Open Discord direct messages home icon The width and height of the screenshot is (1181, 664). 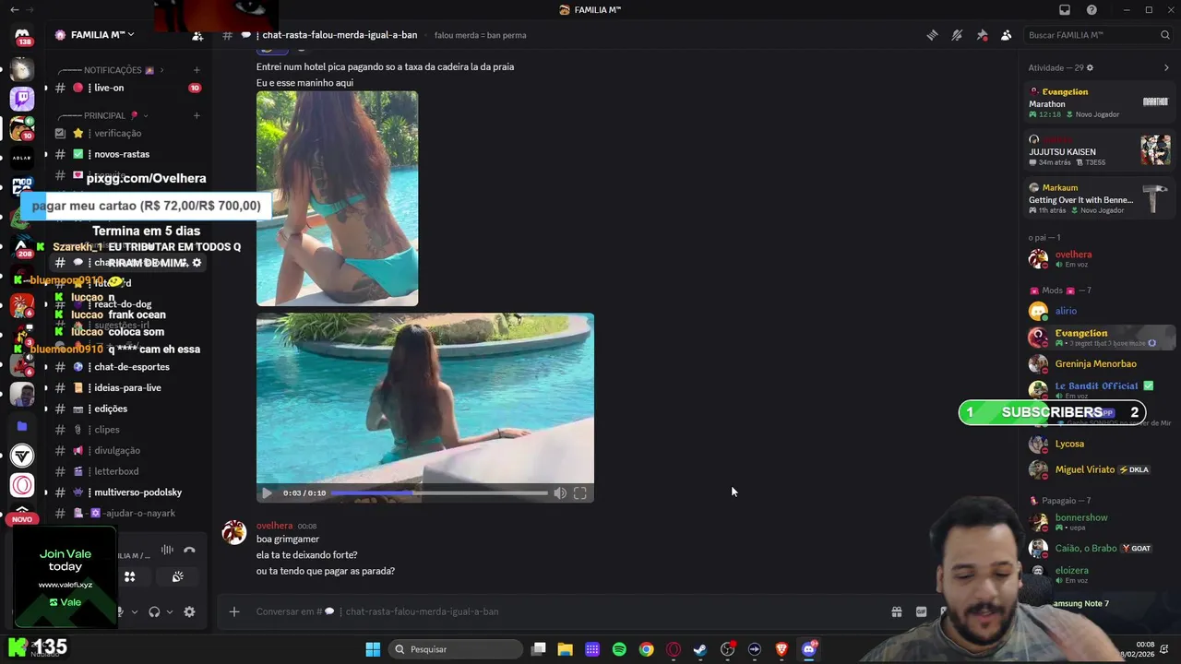(x=22, y=37)
